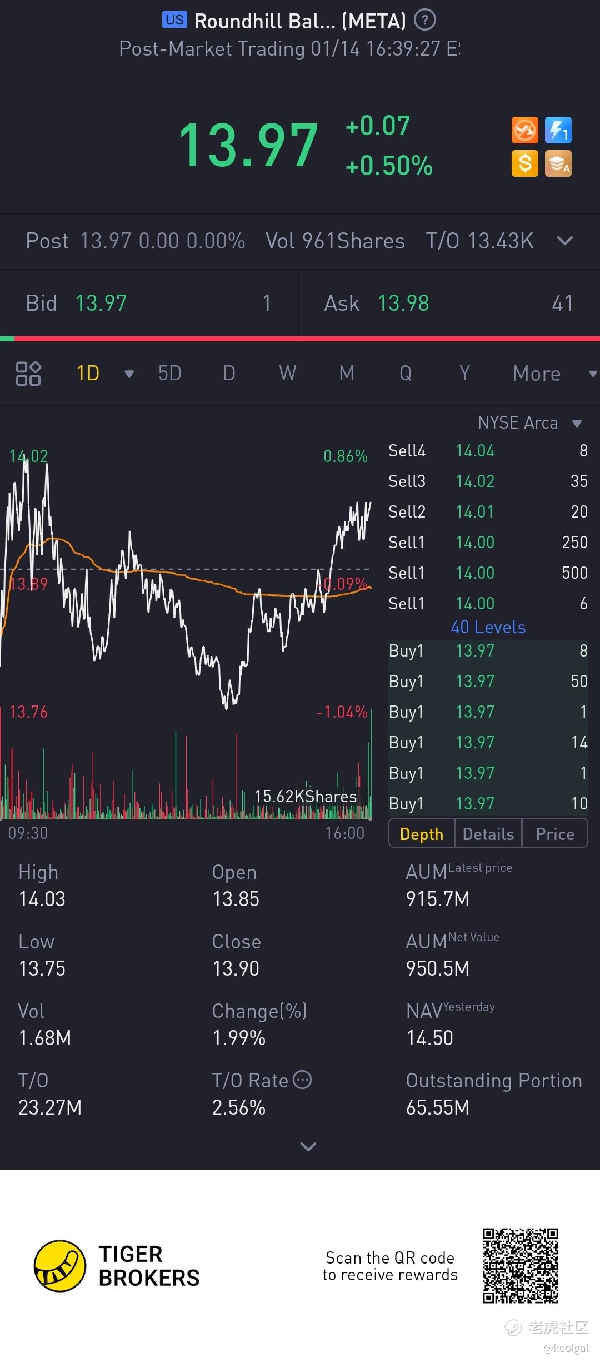The image size is (600, 1362).
Task: Tap the orange no-shorting badge icon
Action: point(524,131)
